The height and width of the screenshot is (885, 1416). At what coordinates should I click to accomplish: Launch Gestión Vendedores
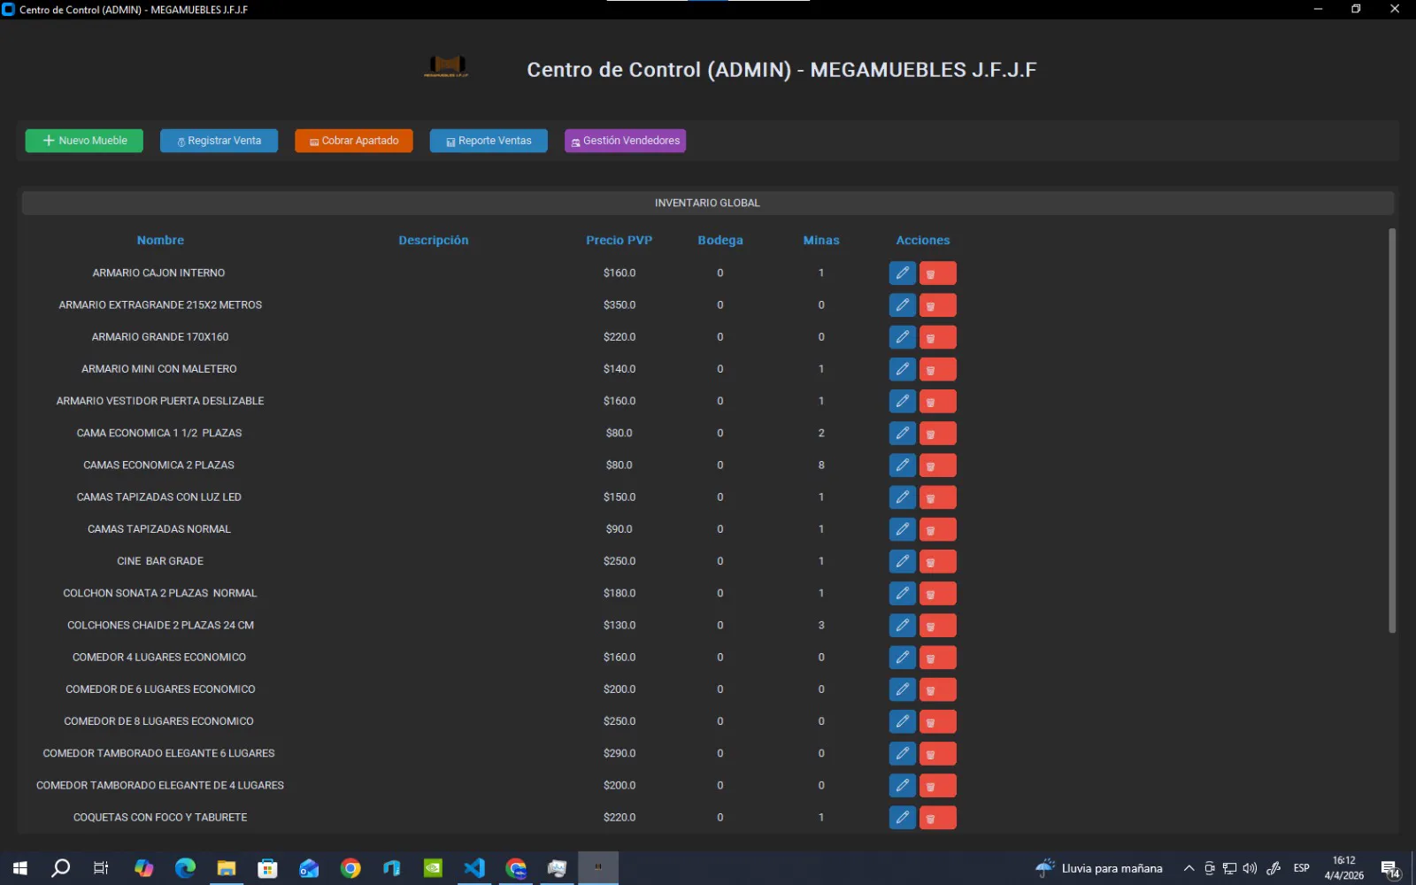[625, 140]
